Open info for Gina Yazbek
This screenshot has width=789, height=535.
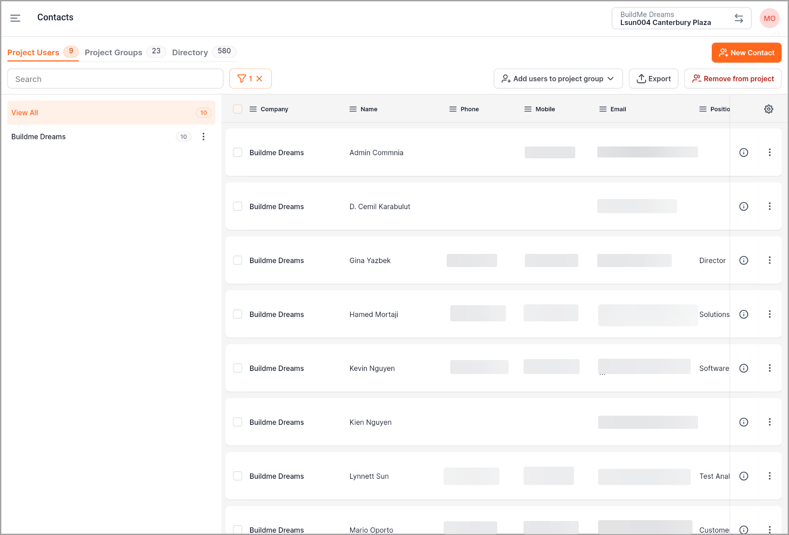pos(743,260)
